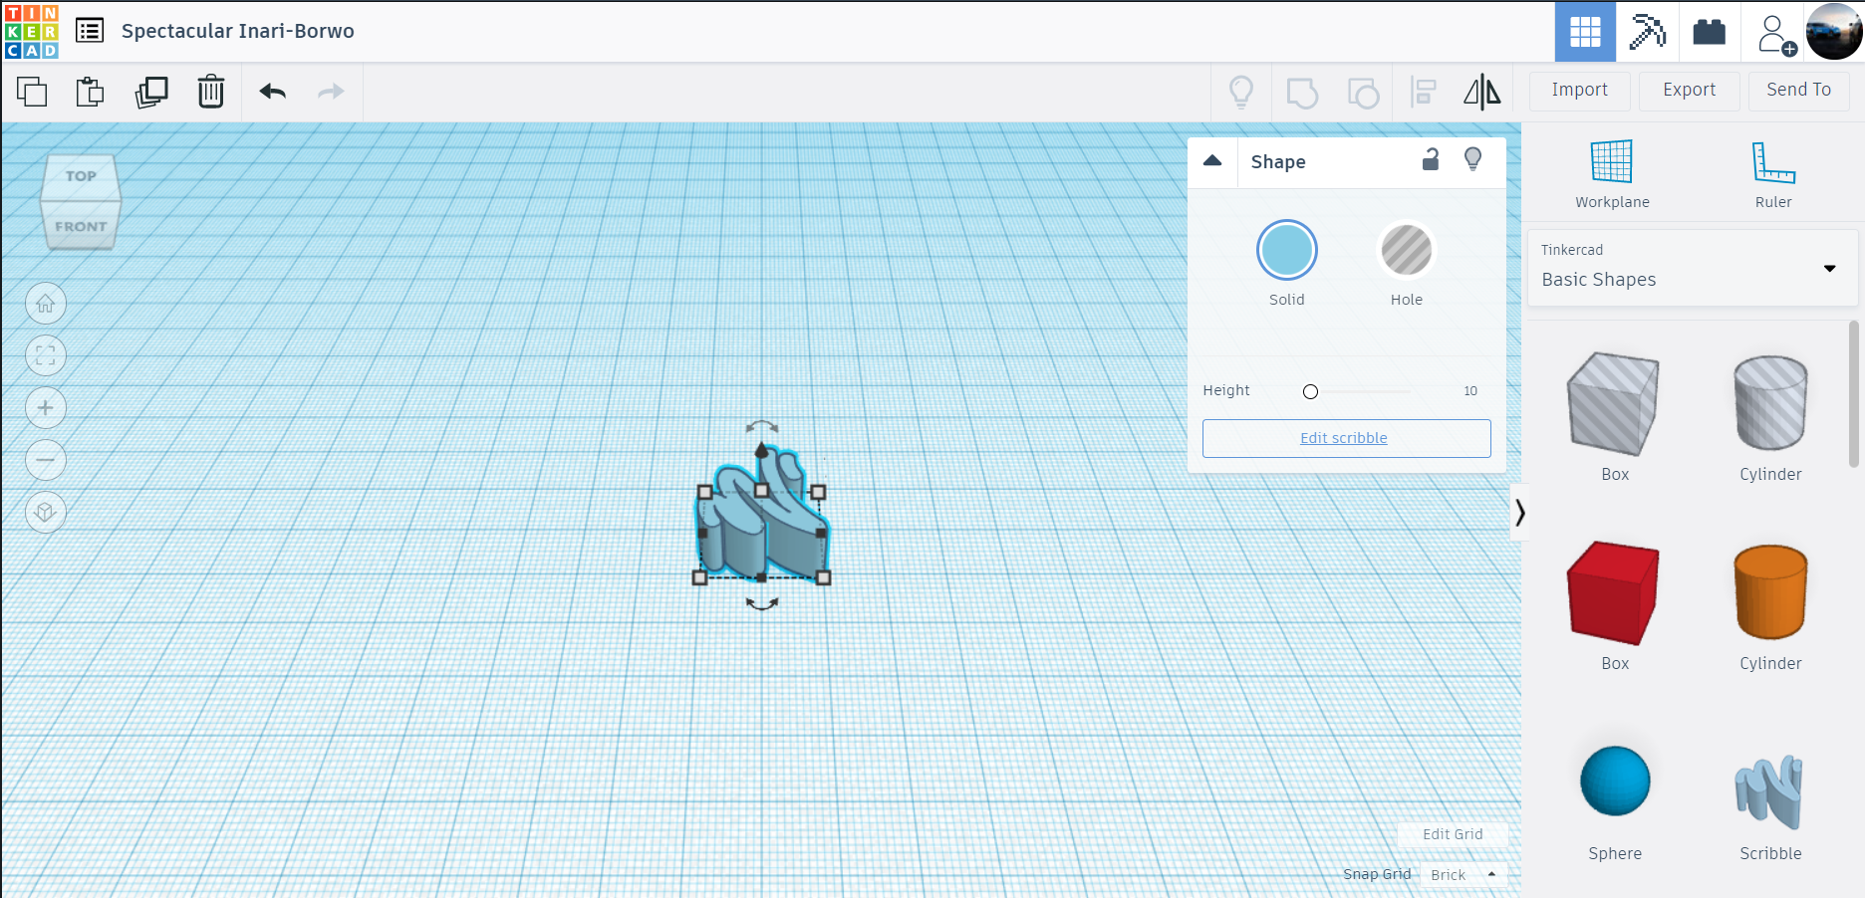Zoom in with the plus button

click(46, 407)
